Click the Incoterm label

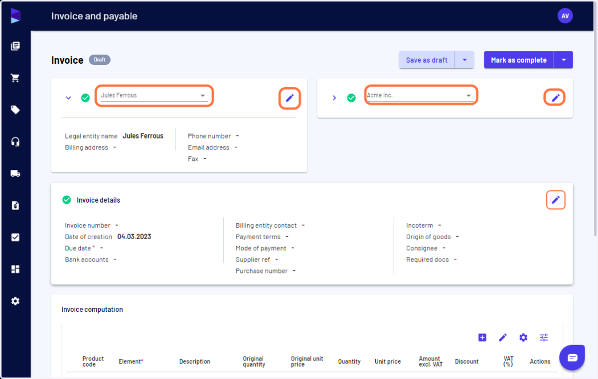pyautogui.click(x=420, y=226)
